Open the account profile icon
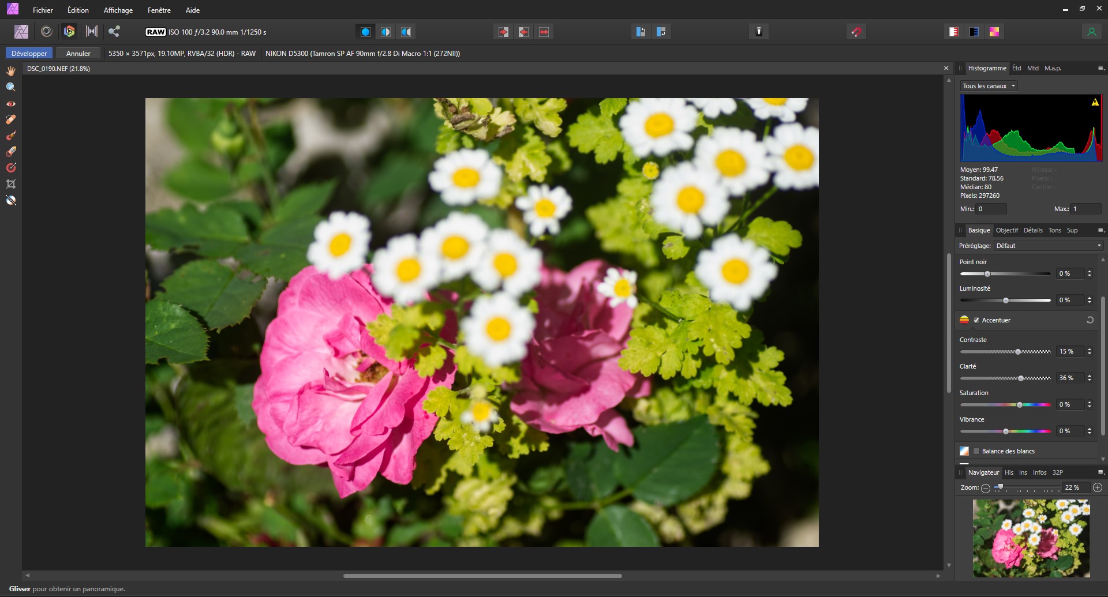 tap(1091, 32)
